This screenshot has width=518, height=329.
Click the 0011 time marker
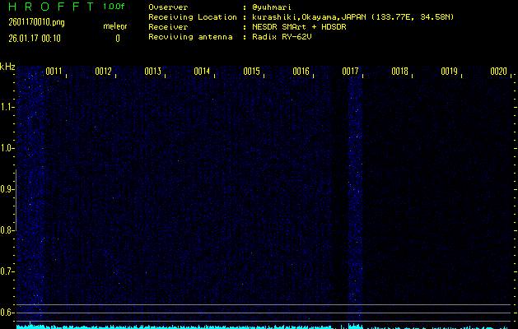click(x=54, y=72)
